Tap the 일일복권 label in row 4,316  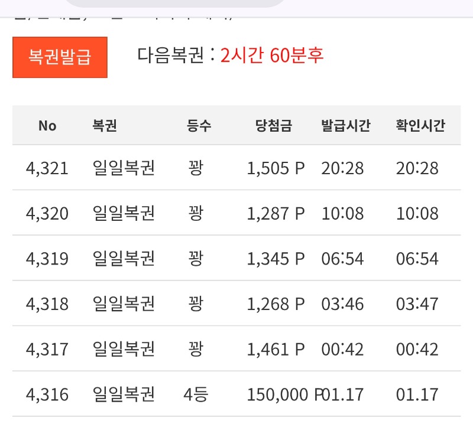click(124, 394)
